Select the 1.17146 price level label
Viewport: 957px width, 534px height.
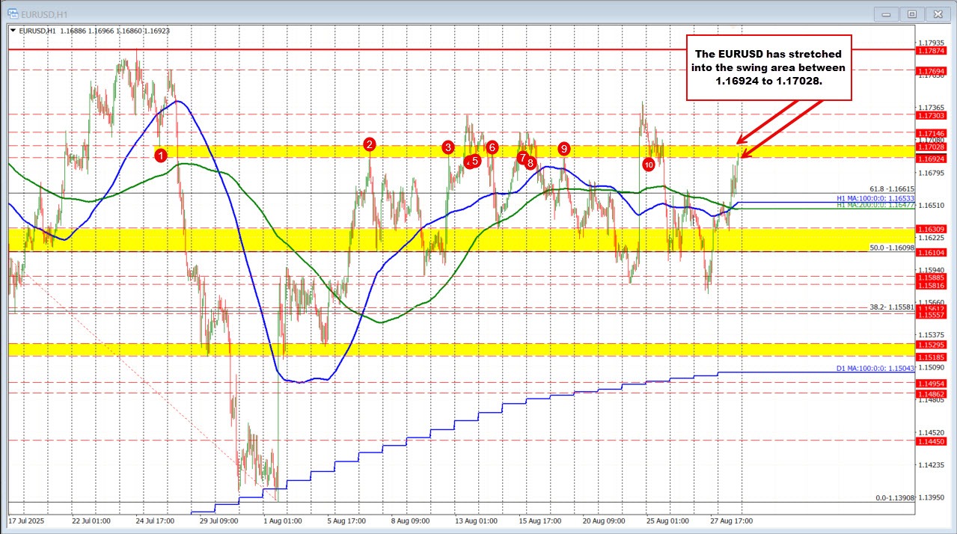click(931, 132)
